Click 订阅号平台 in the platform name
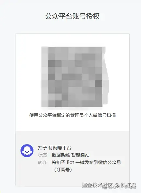Image resolution: width=141 pixels, height=193 pixels. coord(60,148)
